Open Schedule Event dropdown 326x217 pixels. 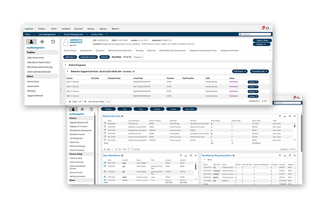(x=88, y=57)
